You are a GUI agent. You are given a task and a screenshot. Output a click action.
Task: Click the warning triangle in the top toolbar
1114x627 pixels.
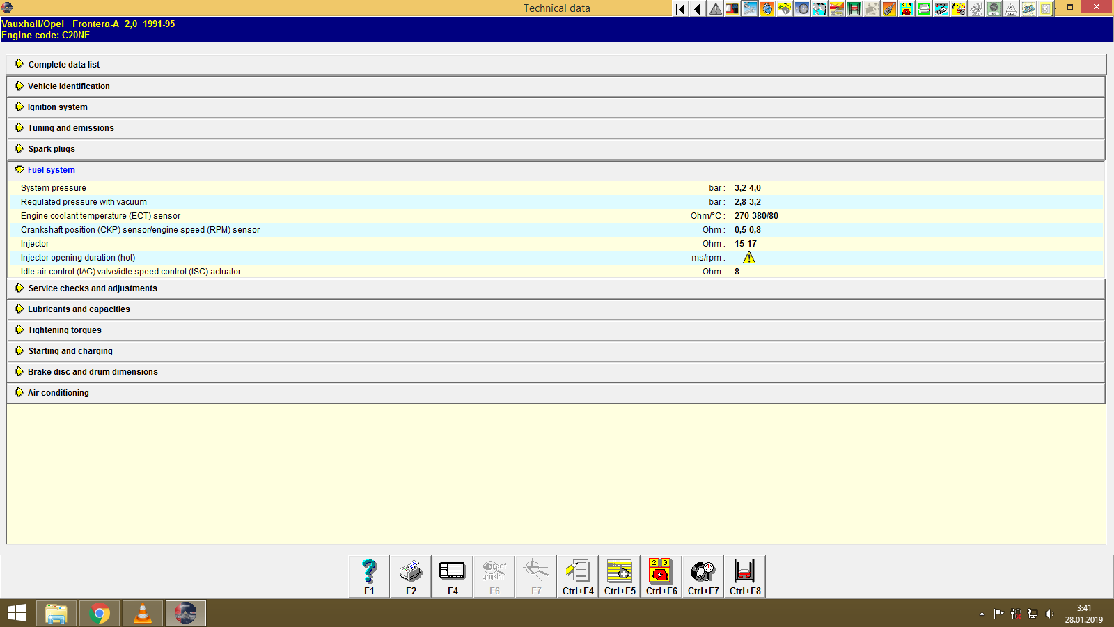pos(715,9)
